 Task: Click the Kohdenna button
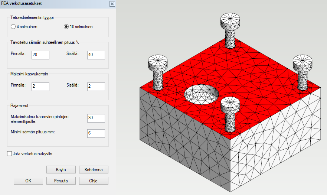pyautogui.click(x=94, y=170)
